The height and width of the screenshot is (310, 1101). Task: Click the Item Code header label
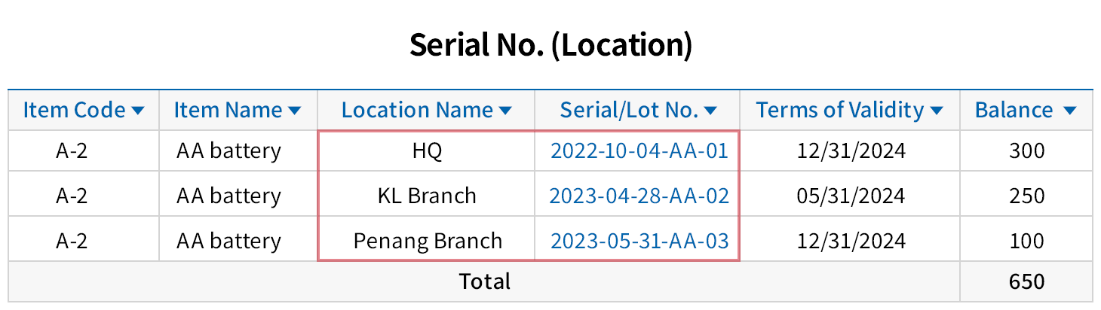[74, 111]
